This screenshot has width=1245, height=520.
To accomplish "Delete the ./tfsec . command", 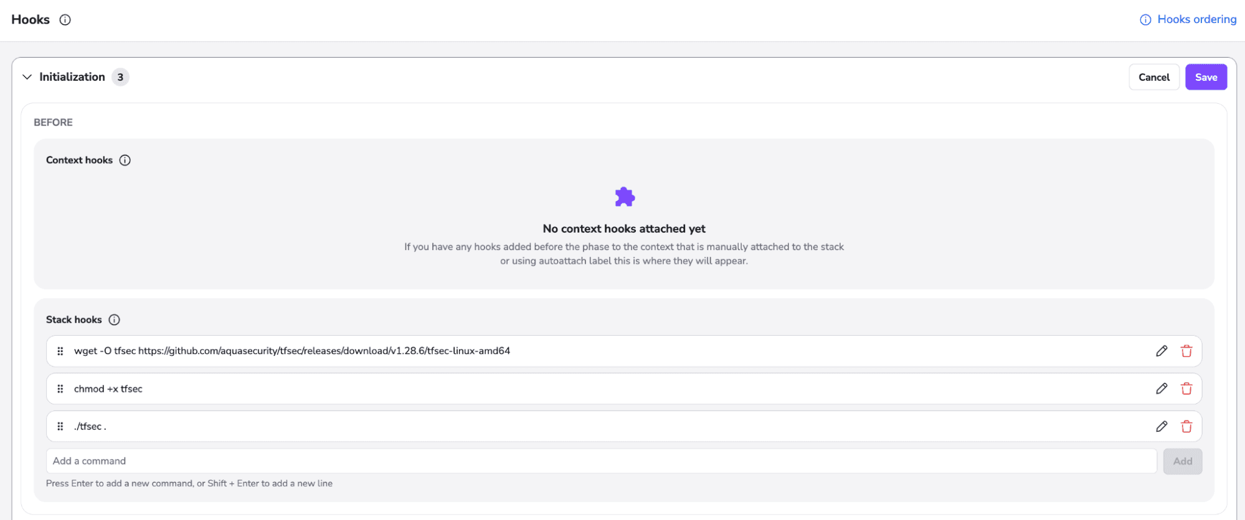I will coord(1186,426).
